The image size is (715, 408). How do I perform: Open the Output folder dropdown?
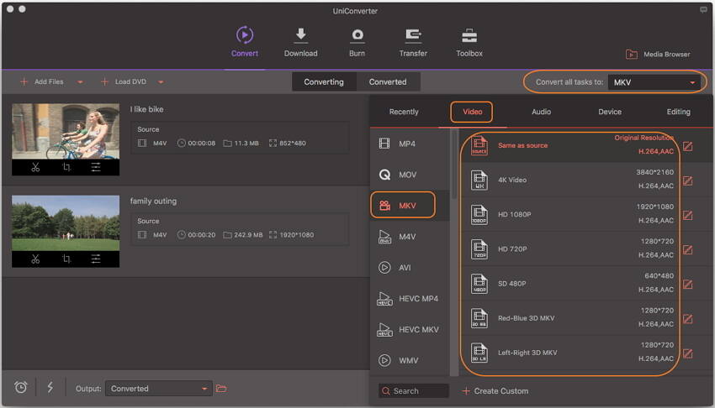pyautogui.click(x=159, y=389)
